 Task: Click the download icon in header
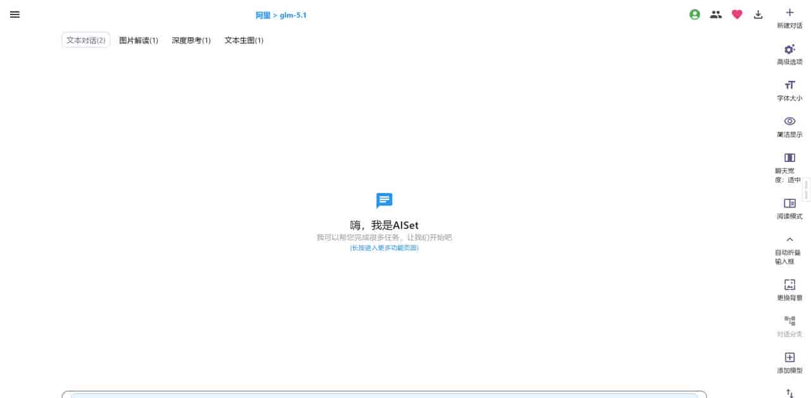point(758,15)
